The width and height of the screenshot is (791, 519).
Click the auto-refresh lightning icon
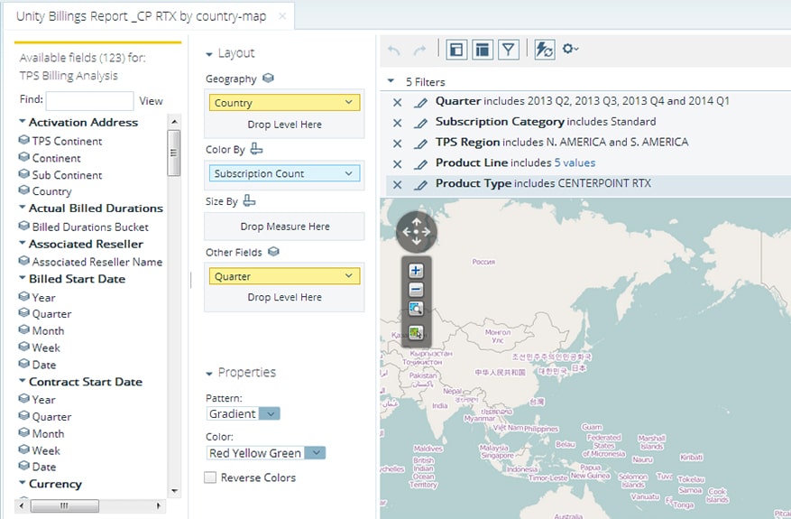pos(544,50)
